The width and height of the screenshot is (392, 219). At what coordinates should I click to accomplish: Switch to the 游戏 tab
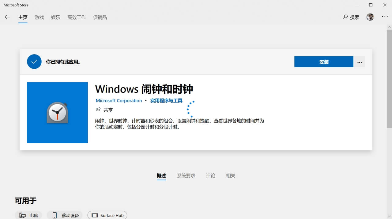39,17
